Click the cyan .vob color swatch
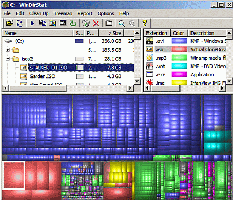This screenshot has height=200, width=233. click(x=179, y=66)
